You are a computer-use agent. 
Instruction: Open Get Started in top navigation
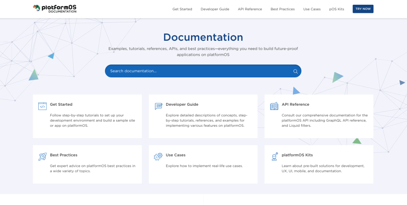pyautogui.click(x=182, y=9)
